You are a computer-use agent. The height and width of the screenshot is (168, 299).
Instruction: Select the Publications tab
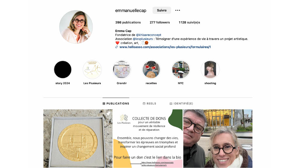[116, 104]
